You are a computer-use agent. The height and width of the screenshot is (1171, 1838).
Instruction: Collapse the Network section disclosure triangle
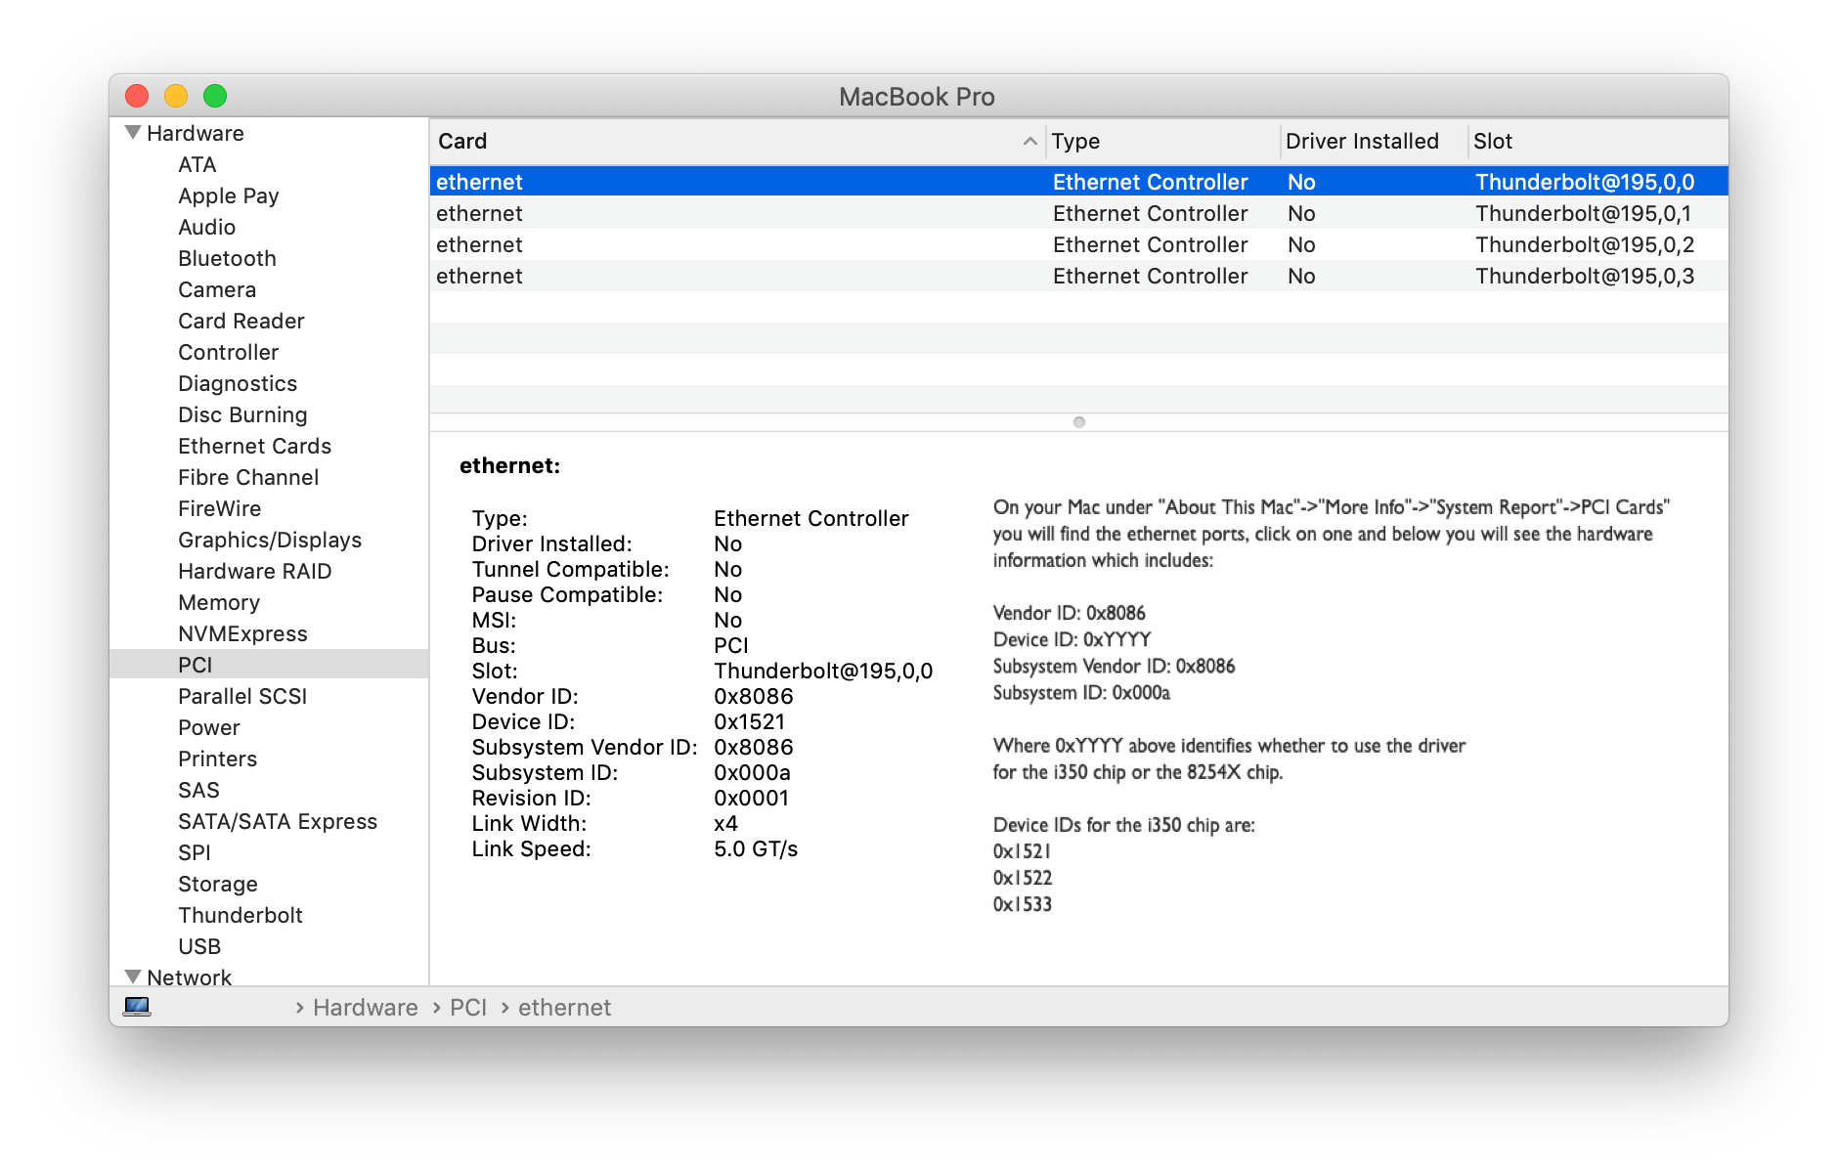pos(133,976)
